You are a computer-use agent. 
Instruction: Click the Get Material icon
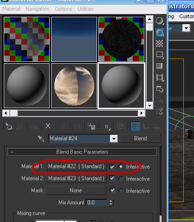pyautogui.click(x=9, y=126)
